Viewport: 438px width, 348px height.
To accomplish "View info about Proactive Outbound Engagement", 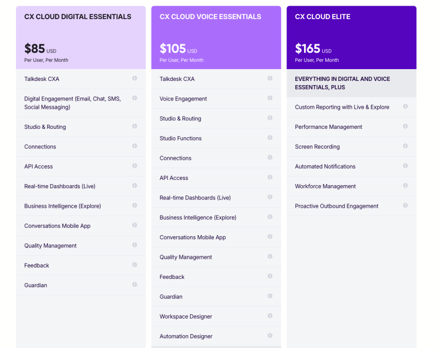I will 406,206.
